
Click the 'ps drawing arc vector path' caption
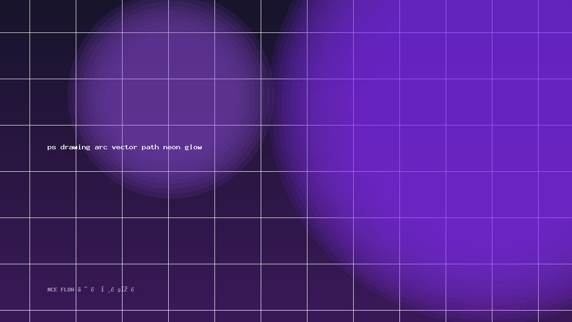coord(103,147)
